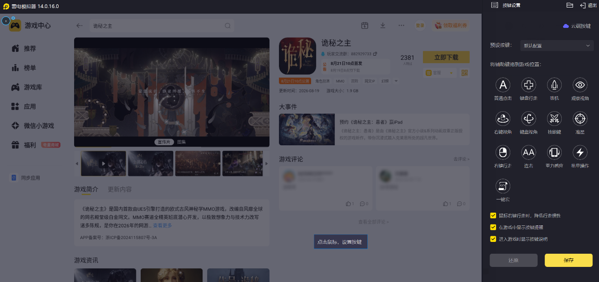
Task: Switch to 更新内容 tab
Action: click(x=120, y=189)
